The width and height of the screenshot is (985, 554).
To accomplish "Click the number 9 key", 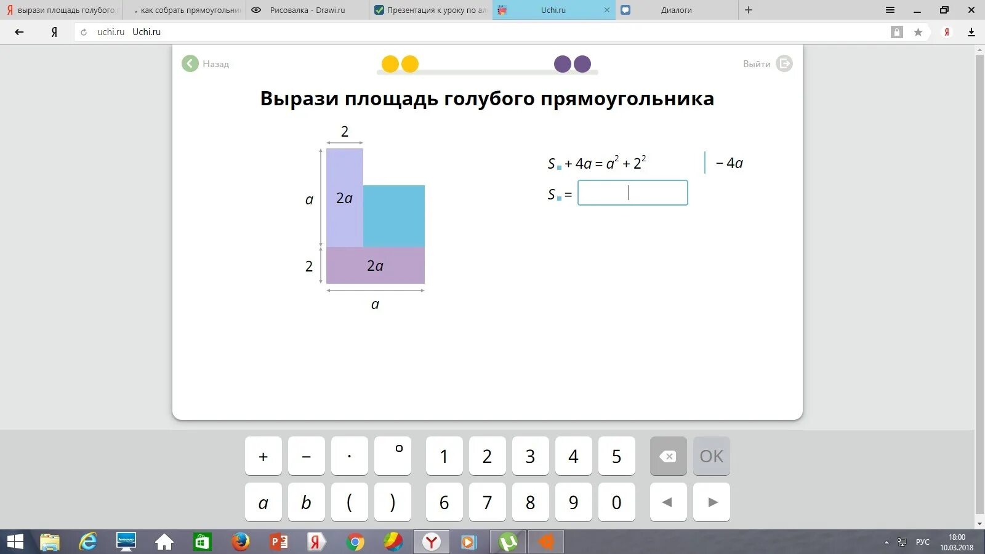I will point(574,502).
